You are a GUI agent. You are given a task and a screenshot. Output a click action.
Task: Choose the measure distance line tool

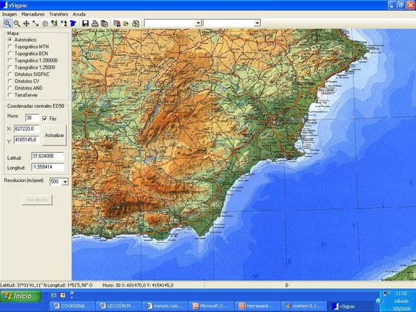pyautogui.click(x=35, y=23)
